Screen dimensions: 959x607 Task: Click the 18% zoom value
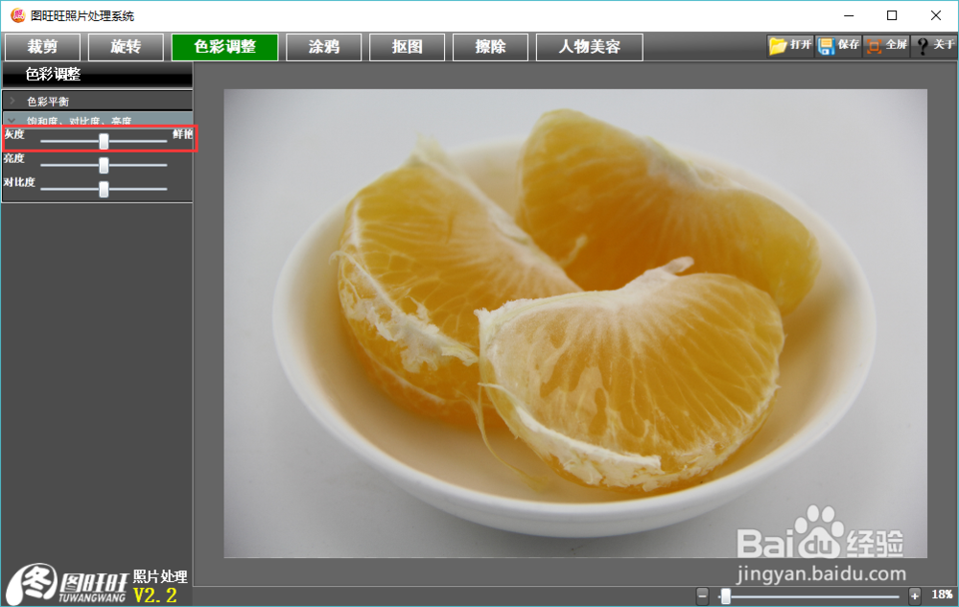[942, 595]
